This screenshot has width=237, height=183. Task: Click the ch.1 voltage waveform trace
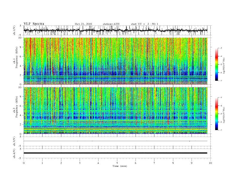pyautogui.click(x=115, y=30)
